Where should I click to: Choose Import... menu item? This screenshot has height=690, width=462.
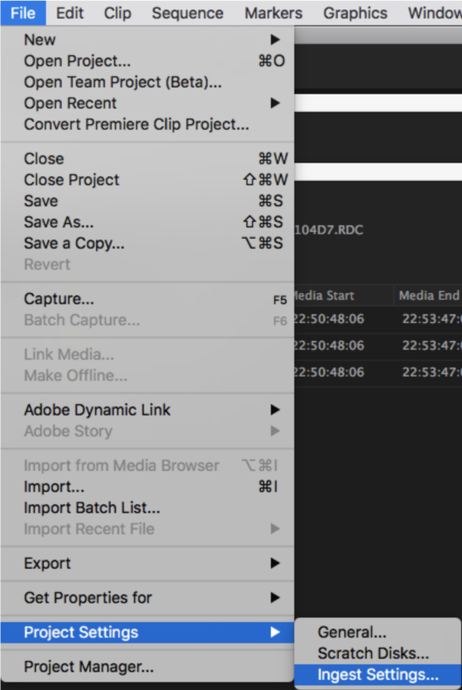pos(148,487)
